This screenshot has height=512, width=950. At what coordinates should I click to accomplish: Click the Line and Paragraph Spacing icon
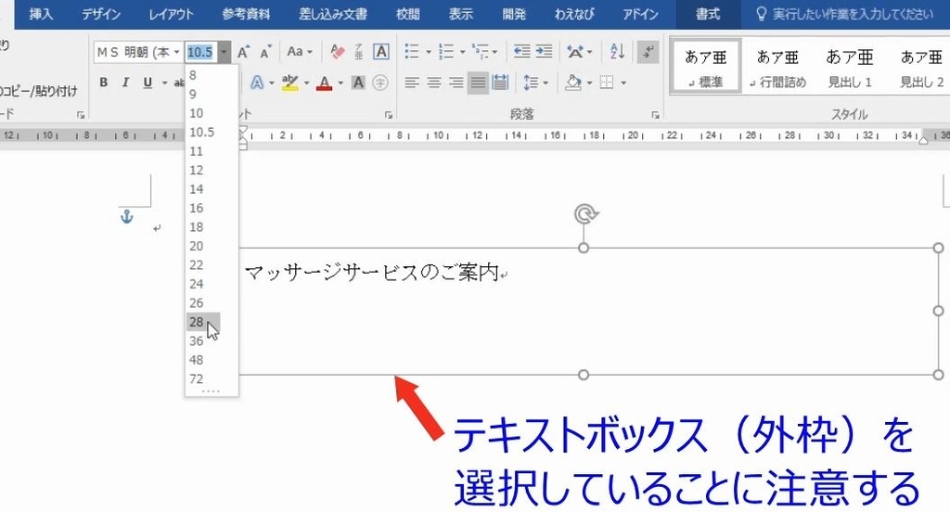[532, 83]
